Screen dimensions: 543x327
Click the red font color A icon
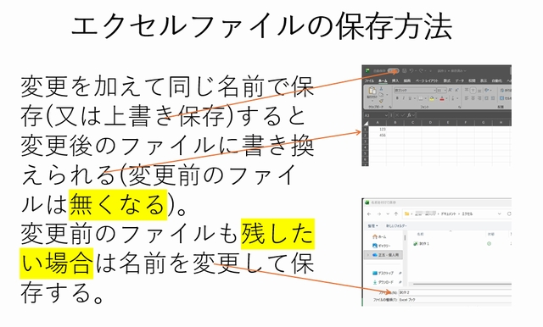(442, 98)
